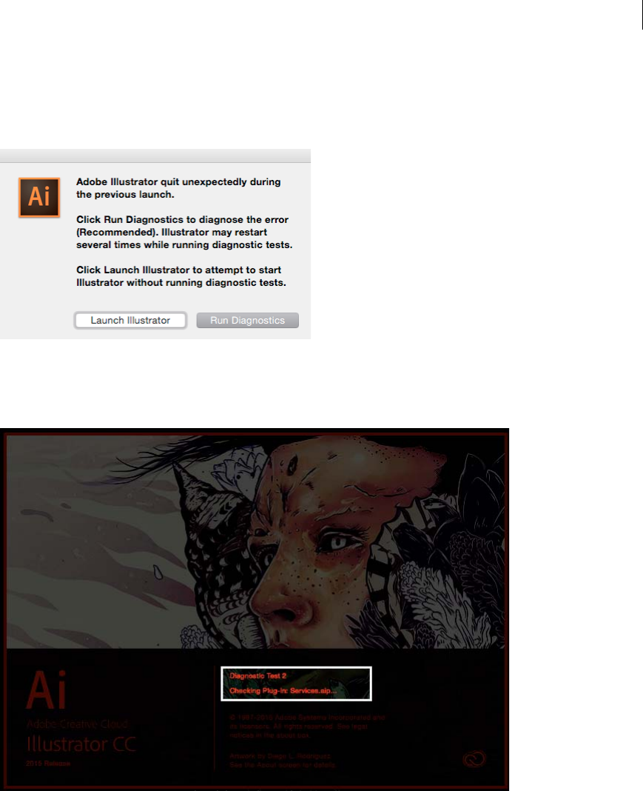643x791 pixels.
Task: Click "Checking Plug-in: Services.aip..." status line
Action: 283,690
